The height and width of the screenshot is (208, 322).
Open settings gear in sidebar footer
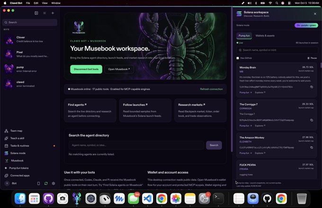pyautogui.click(x=54, y=183)
